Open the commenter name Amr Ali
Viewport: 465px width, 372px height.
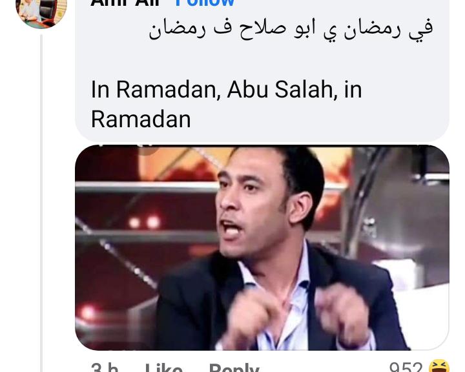pyautogui.click(x=126, y=3)
